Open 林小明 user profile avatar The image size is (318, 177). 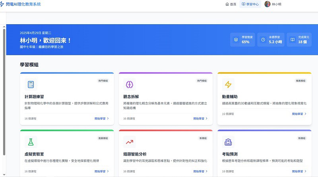(268, 4)
